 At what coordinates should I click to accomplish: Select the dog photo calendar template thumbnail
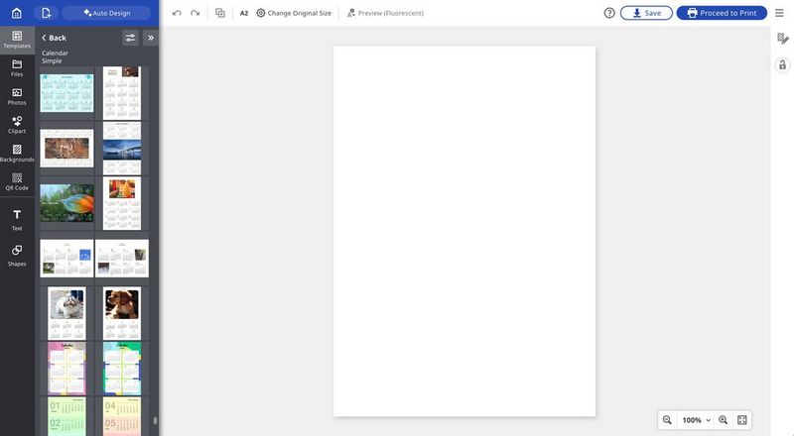tap(122, 312)
